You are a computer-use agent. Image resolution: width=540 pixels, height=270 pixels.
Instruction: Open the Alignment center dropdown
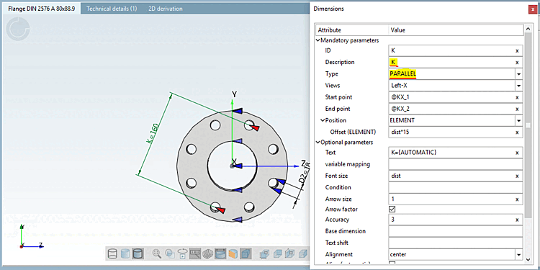pos(518,254)
